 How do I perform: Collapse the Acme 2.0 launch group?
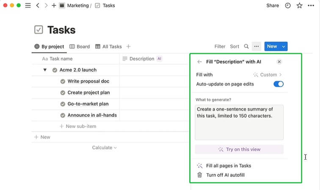click(45, 70)
